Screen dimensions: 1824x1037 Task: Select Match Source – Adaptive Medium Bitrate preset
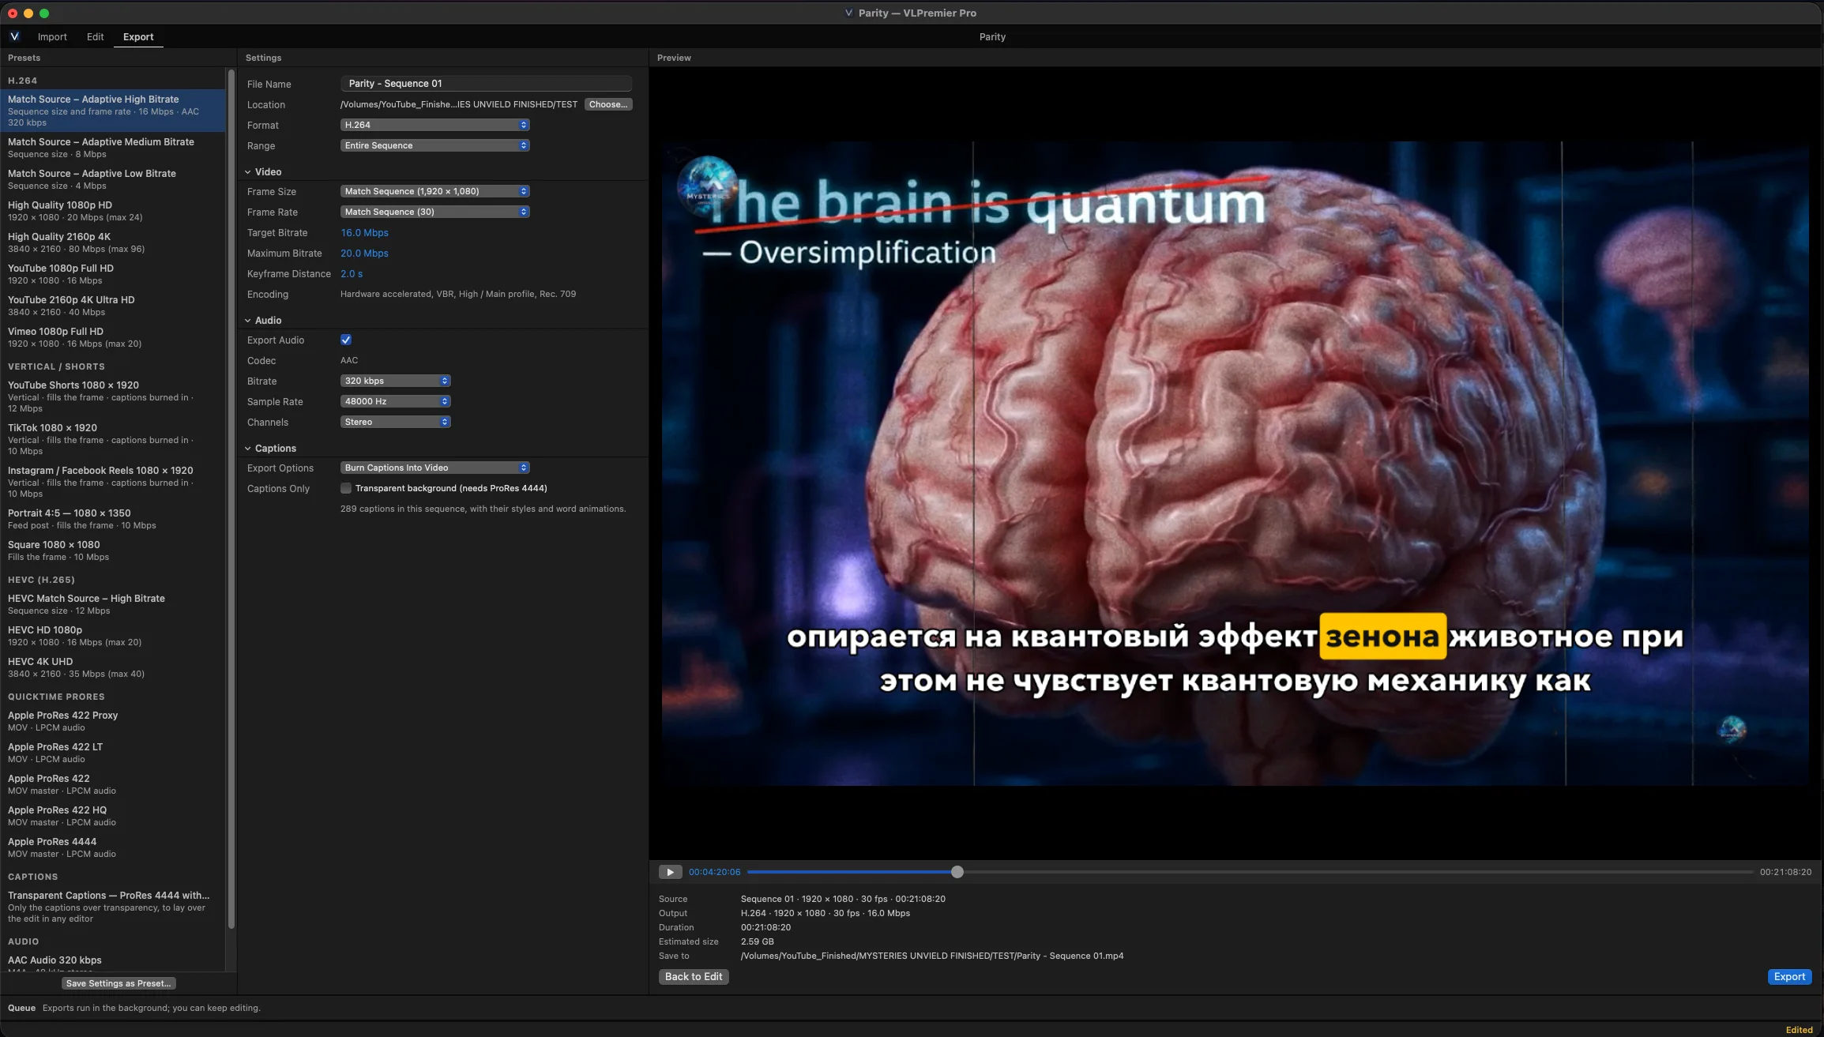113,148
